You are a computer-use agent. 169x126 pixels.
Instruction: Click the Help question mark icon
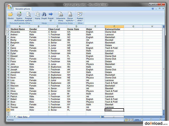(153, 9)
